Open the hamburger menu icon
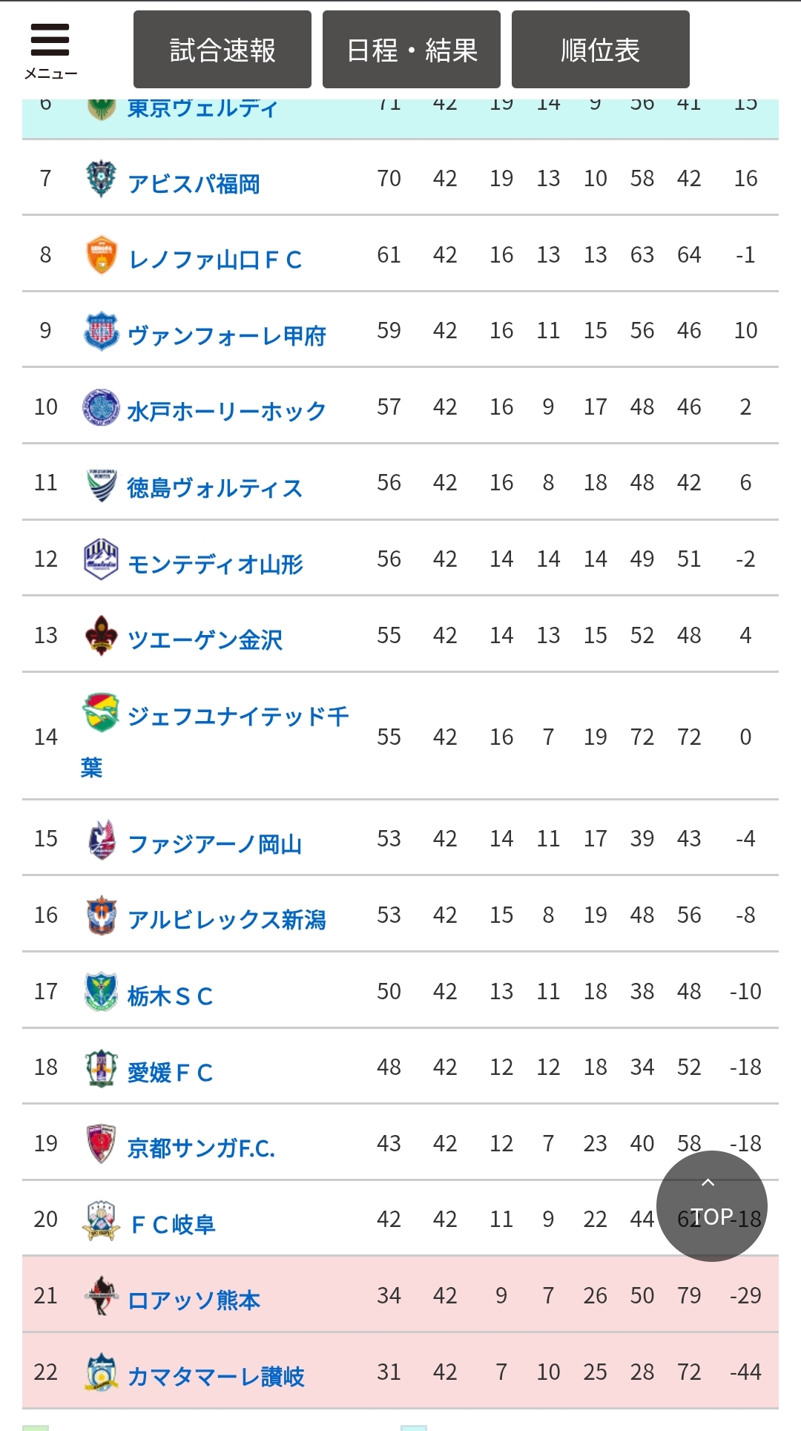Image resolution: width=801 pixels, height=1431 pixels. tap(50, 49)
